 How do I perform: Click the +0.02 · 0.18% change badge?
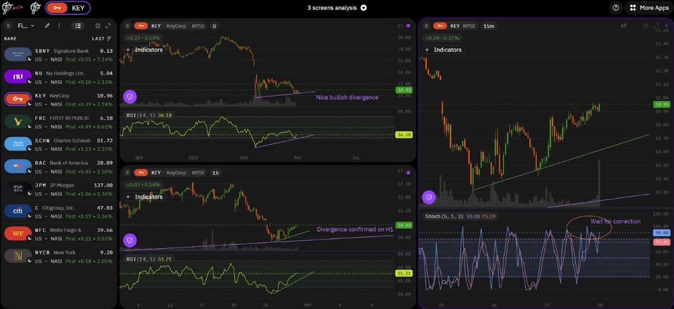pos(143,185)
